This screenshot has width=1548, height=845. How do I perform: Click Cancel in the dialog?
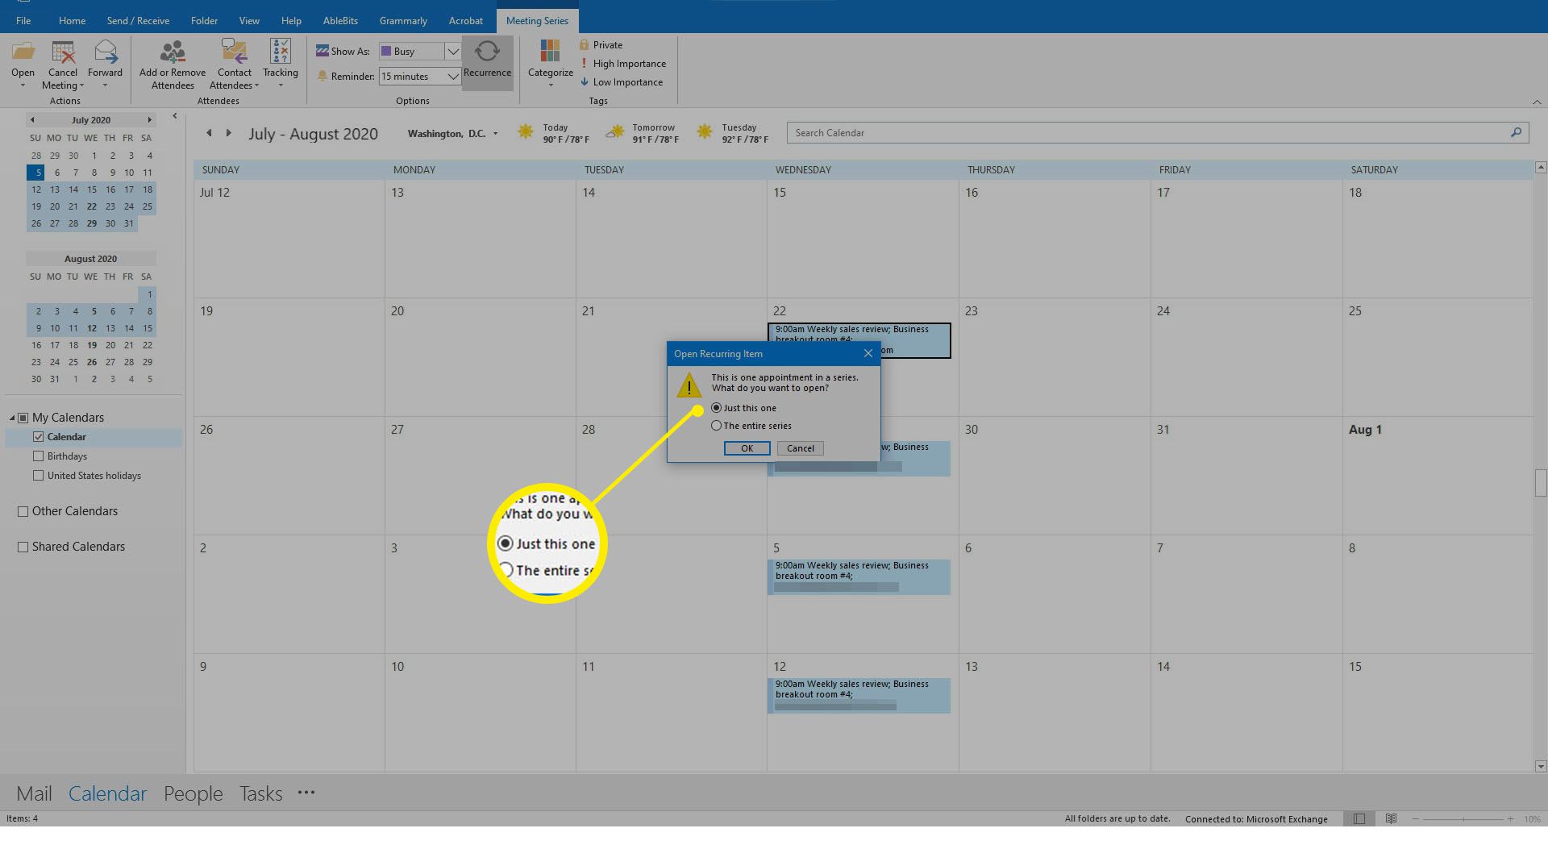coord(801,448)
